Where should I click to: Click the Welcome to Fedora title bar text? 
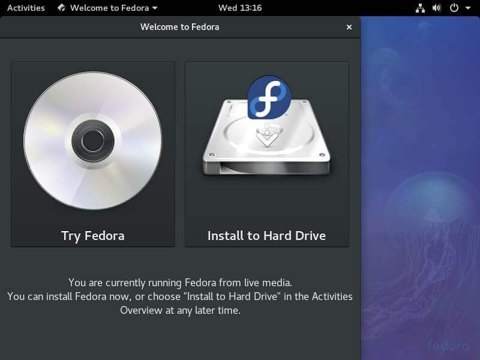[179, 27]
